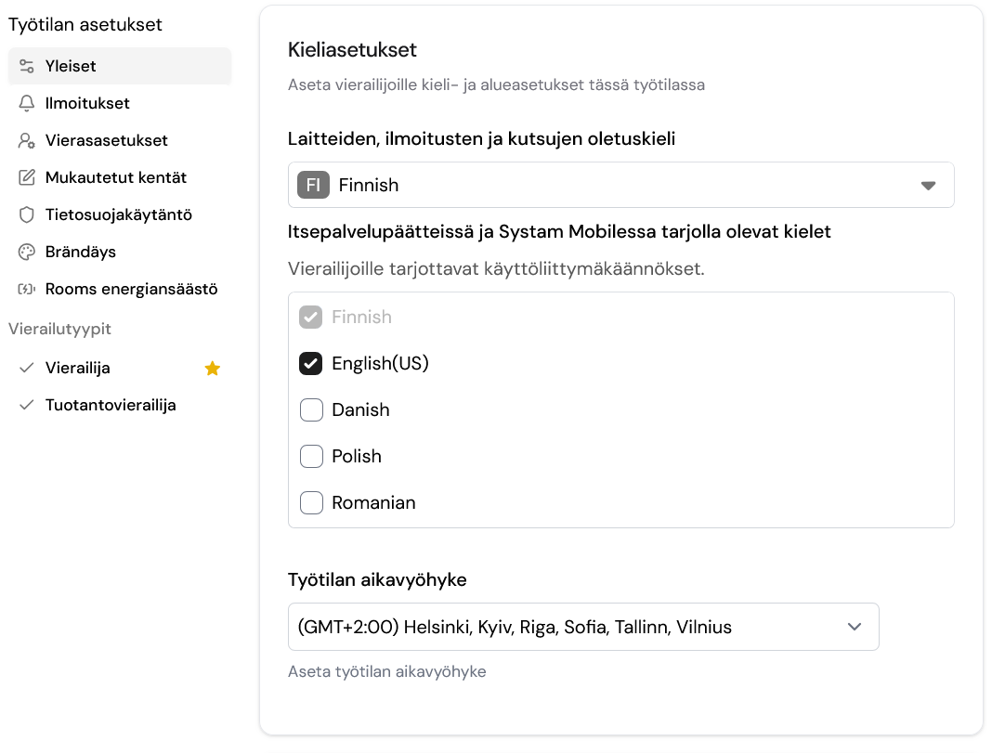Click the bell icon beside Ilmoitukset
Screen dimensions: 1005x753
[27, 103]
